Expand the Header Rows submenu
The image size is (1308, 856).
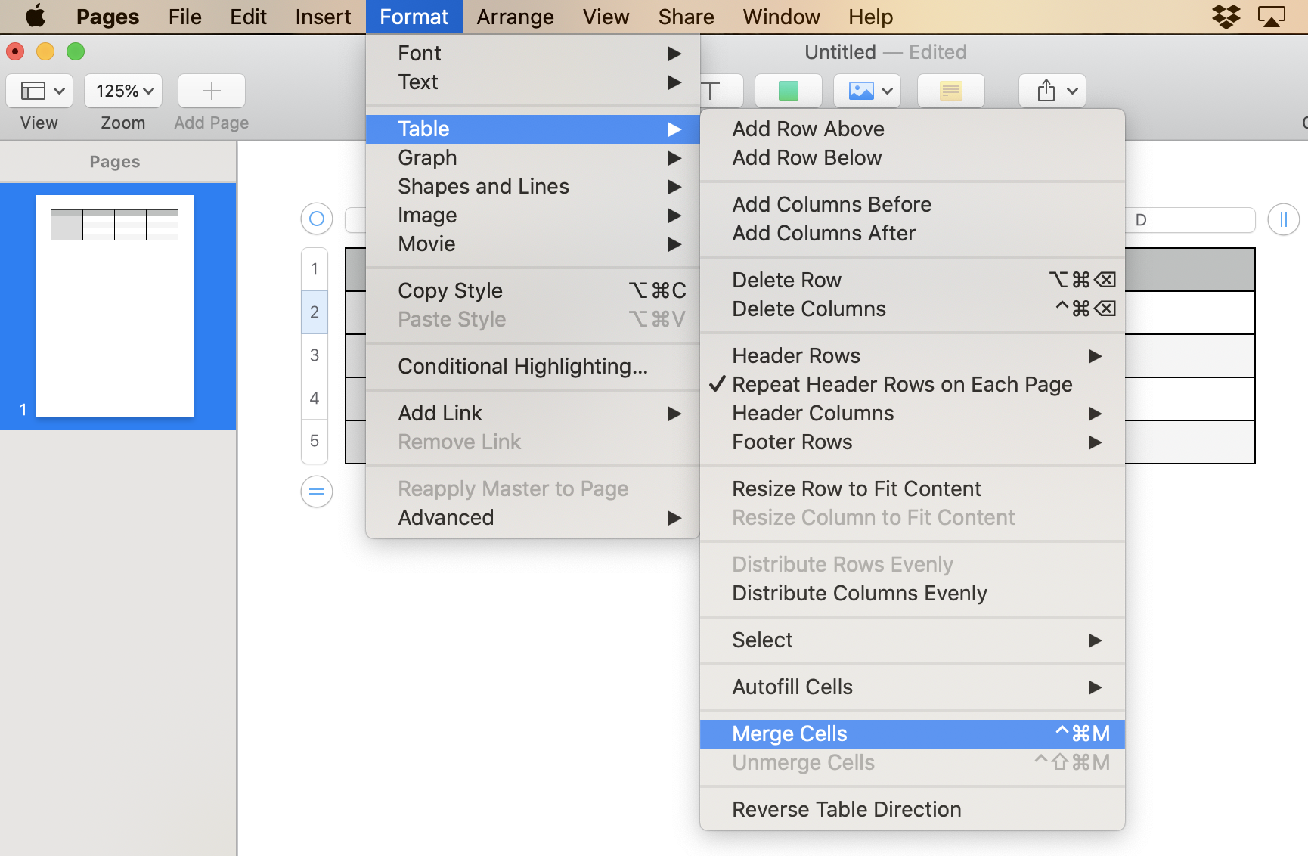tap(913, 355)
